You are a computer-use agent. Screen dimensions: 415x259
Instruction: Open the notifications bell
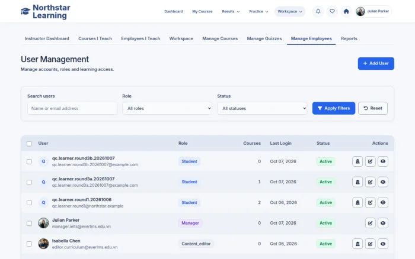point(318,11)
